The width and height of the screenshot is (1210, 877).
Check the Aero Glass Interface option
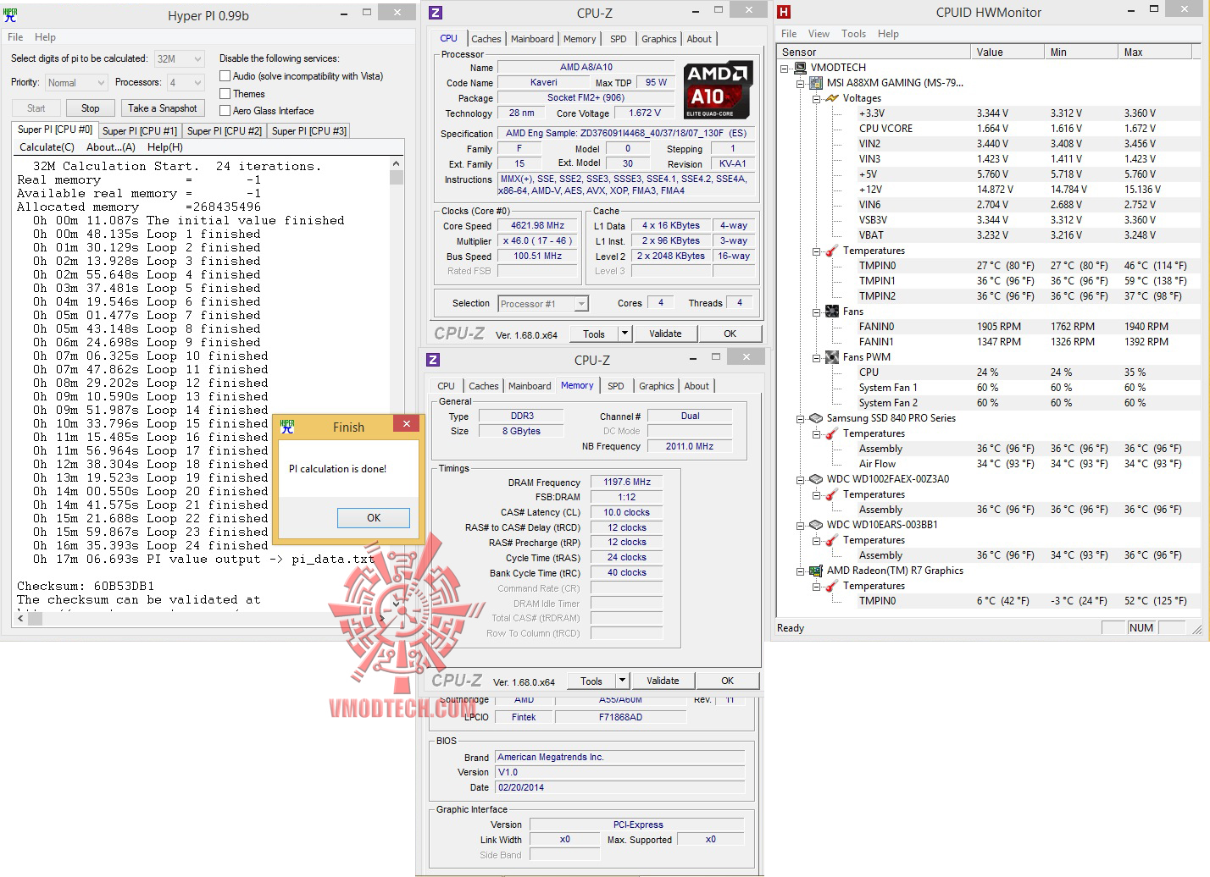(225, 111)
